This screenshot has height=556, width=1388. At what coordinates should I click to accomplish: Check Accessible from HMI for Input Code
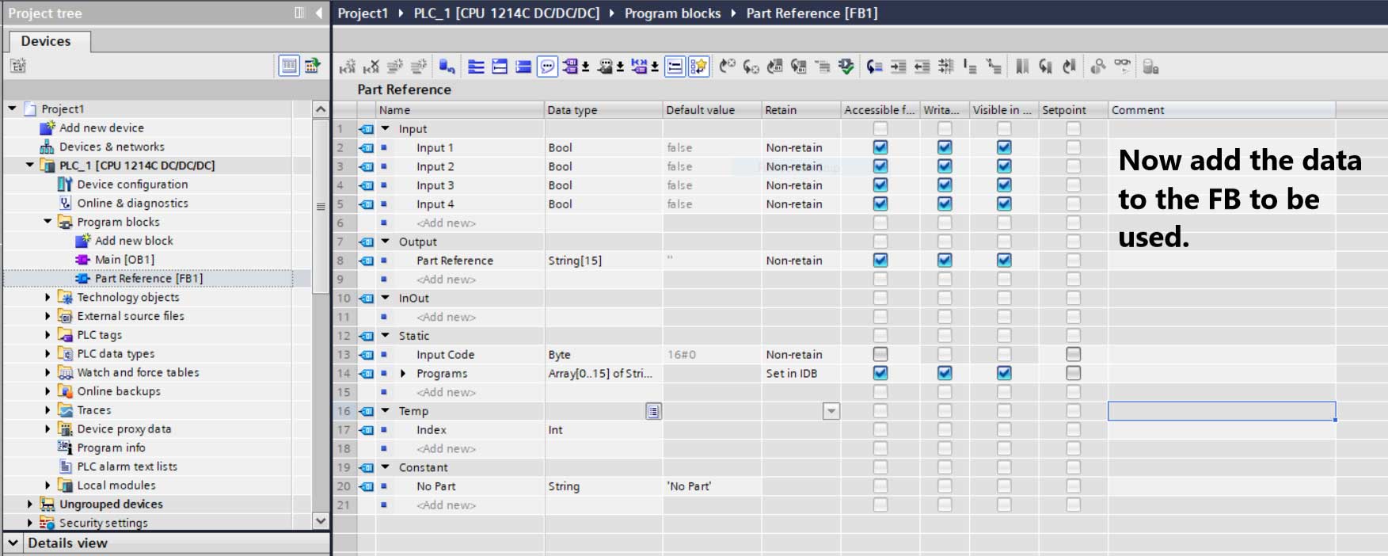click(x=880, y=355)
